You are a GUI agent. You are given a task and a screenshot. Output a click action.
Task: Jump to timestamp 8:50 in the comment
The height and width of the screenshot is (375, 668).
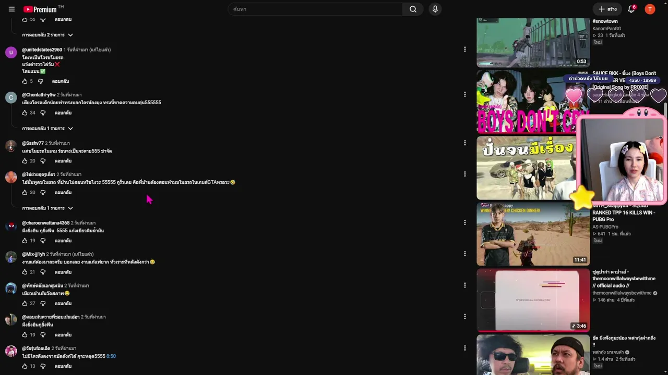pyautogui.click(x=111, y=356)
